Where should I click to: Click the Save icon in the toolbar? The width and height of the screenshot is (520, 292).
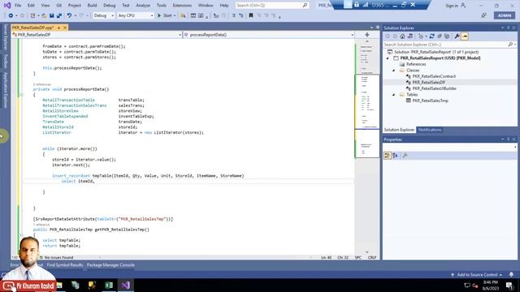[51, 15]
